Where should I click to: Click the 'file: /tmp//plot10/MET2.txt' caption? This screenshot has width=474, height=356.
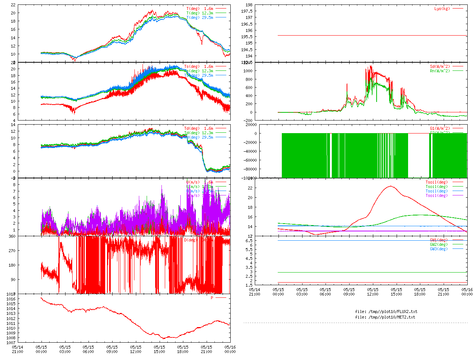385,317
